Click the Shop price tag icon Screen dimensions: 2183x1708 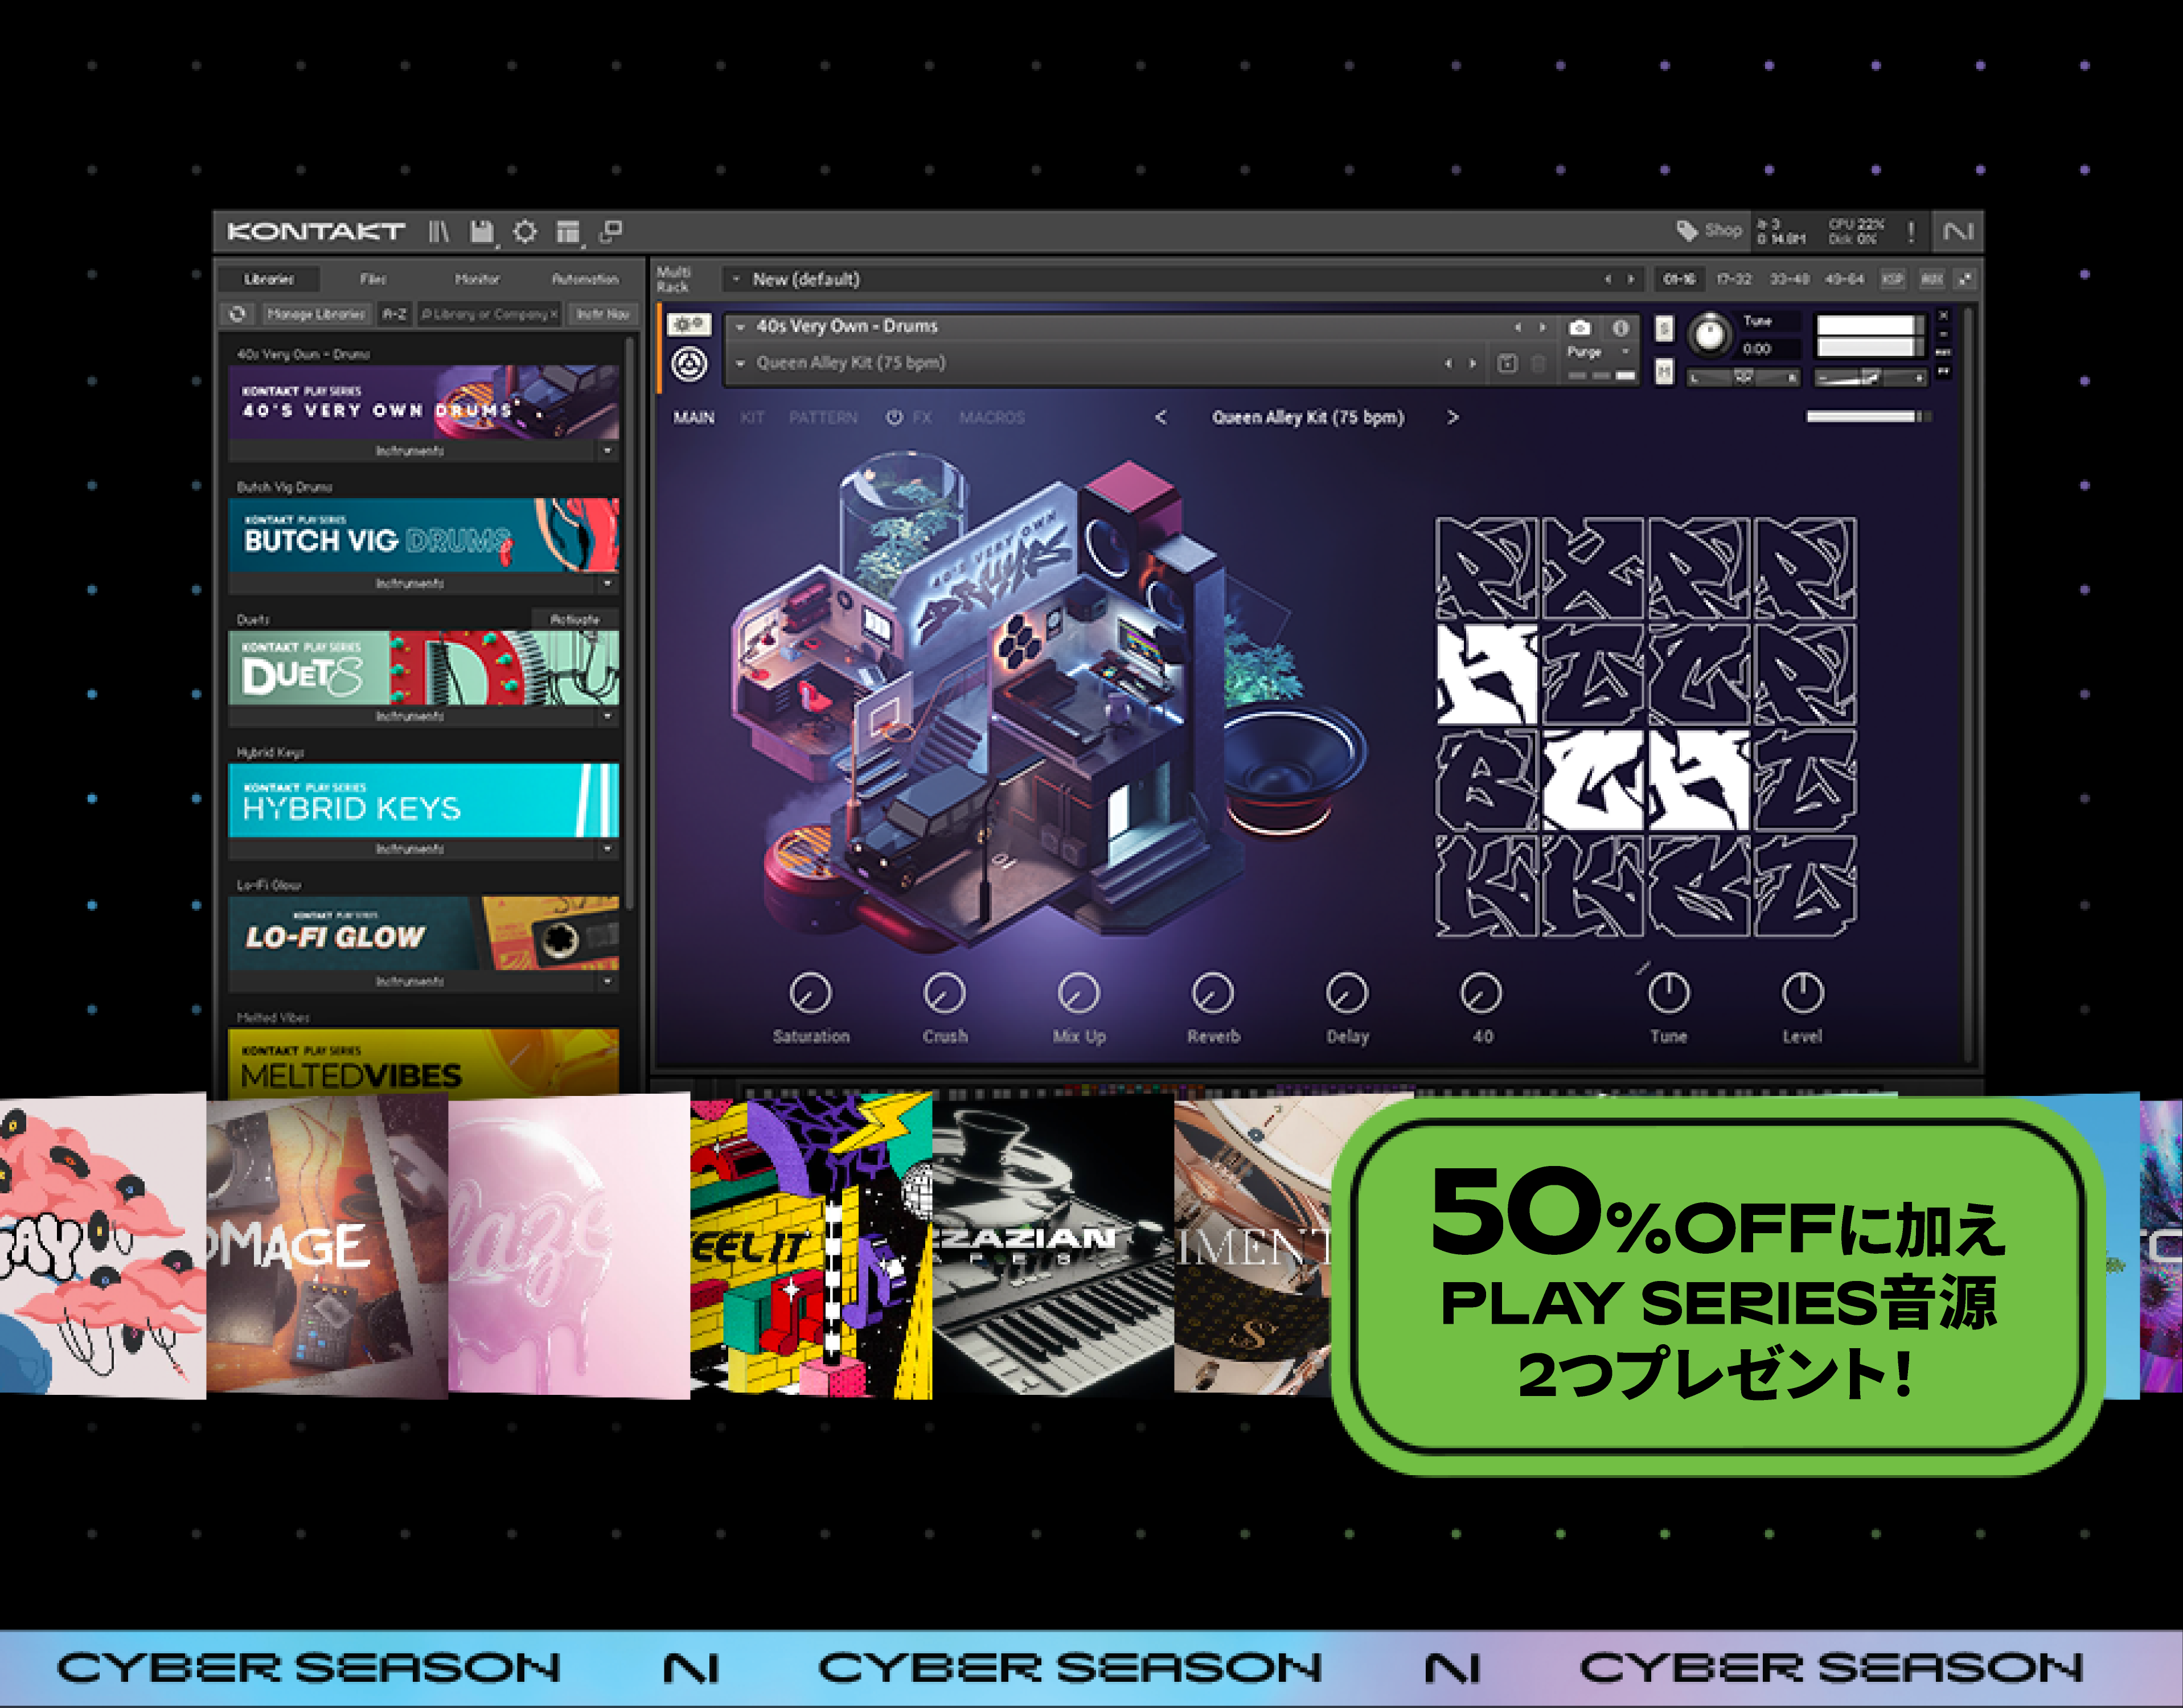[x=1687, y=231]
